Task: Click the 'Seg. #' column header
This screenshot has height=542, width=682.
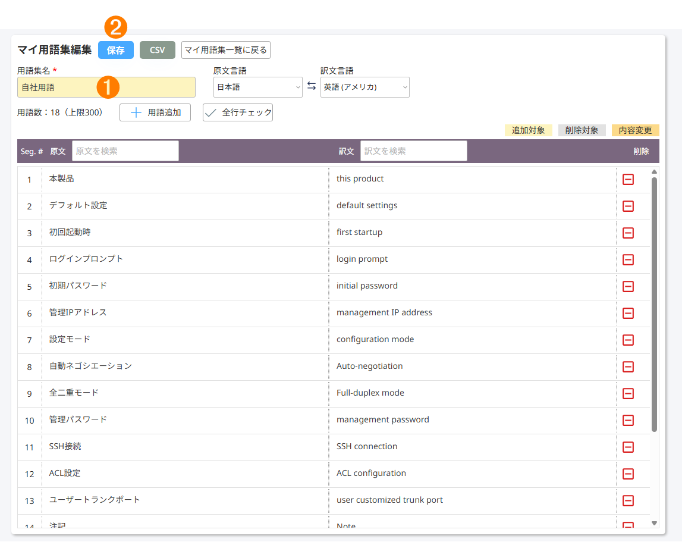Action: pos(32,151)
